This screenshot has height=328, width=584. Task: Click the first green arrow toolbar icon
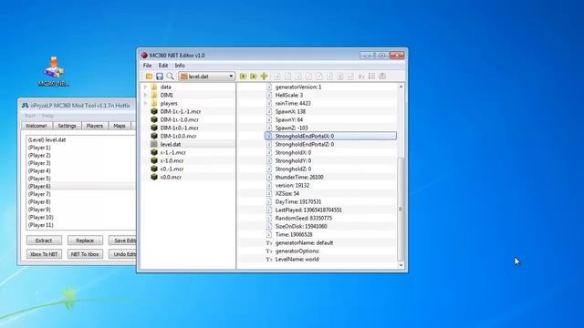pos(243,77)
